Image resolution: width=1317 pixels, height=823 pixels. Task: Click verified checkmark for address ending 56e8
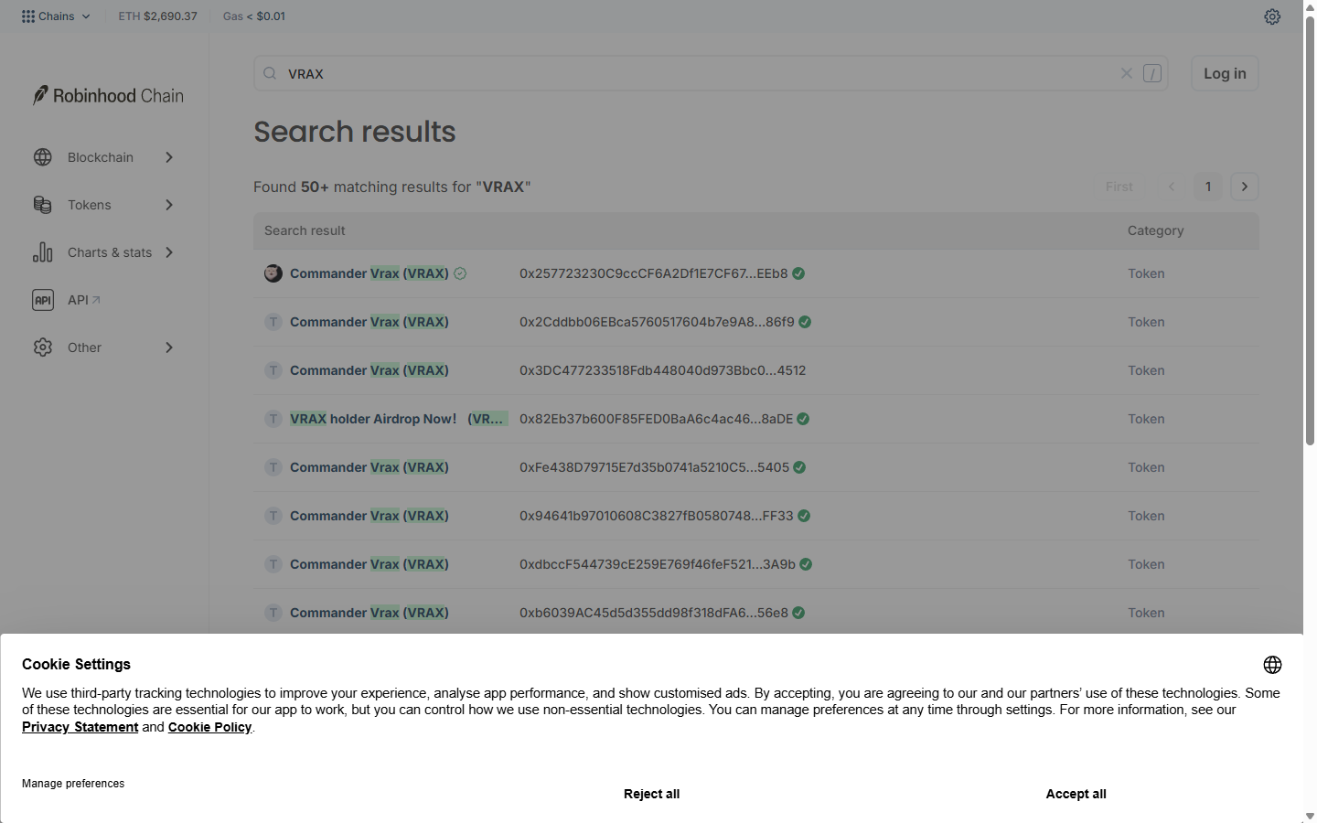pyautogui.click(x=798, y=613)
